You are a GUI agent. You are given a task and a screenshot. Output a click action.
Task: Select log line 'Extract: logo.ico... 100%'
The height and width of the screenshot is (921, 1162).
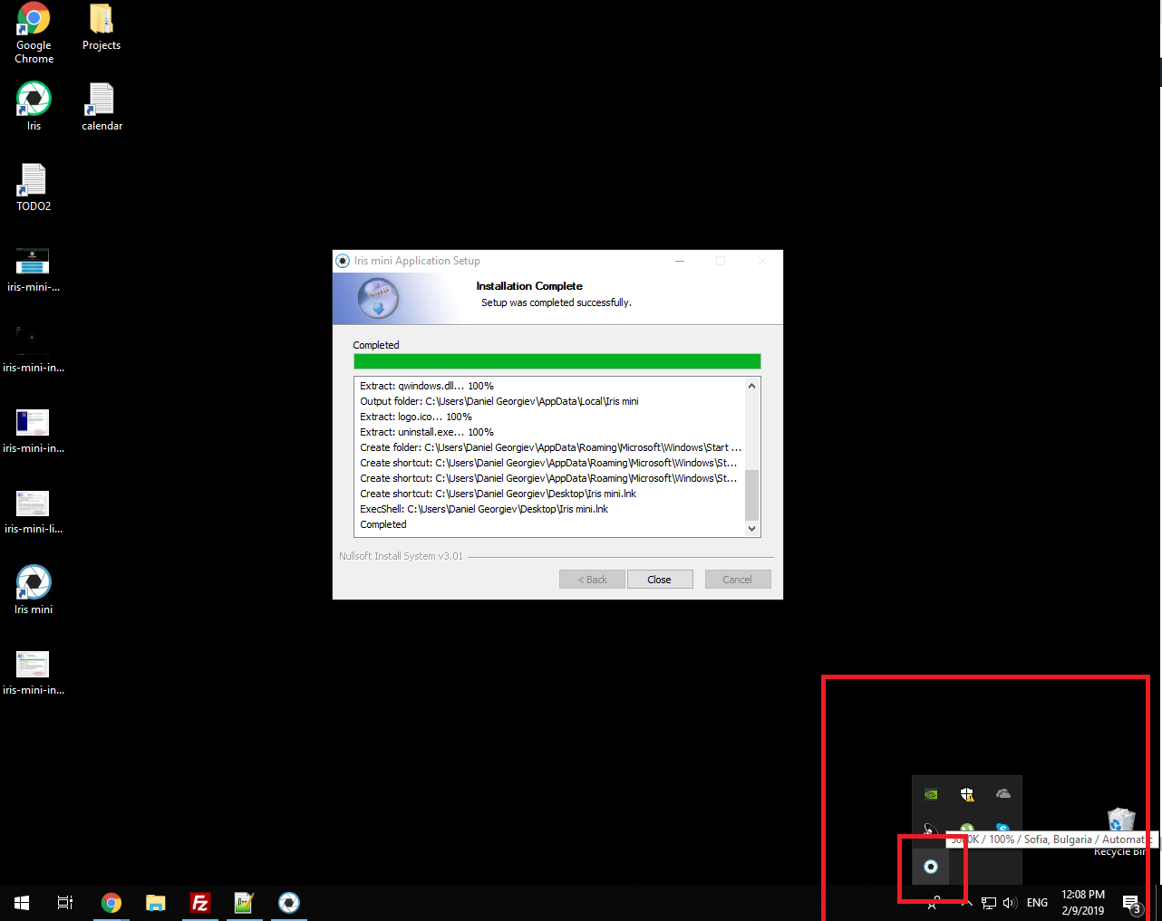pyautogui.click(x=416, y=417)
